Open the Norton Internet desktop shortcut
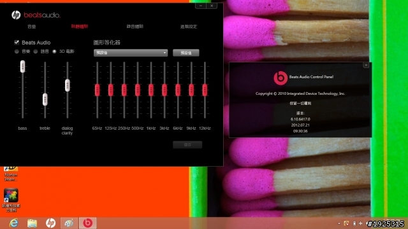This screenshot has width=408, height=229. click(11, 174)
